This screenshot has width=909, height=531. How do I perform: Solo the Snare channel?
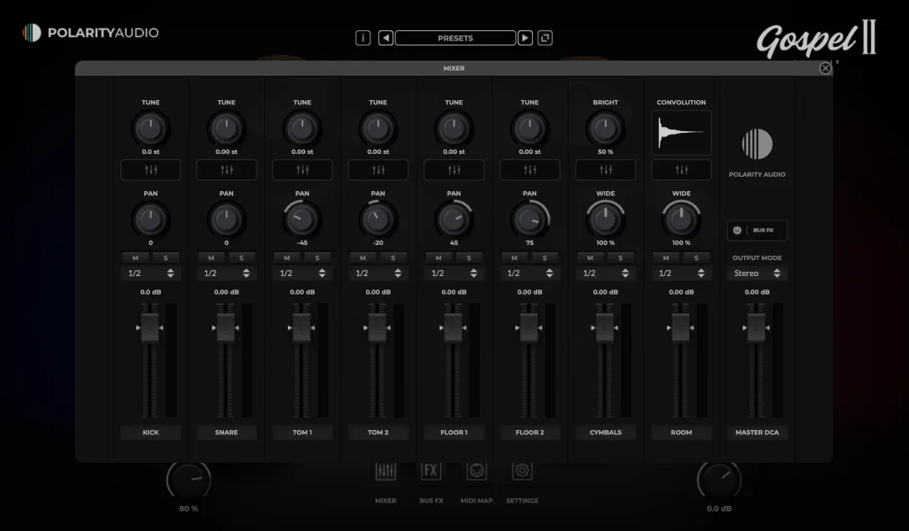pos(242,258)
